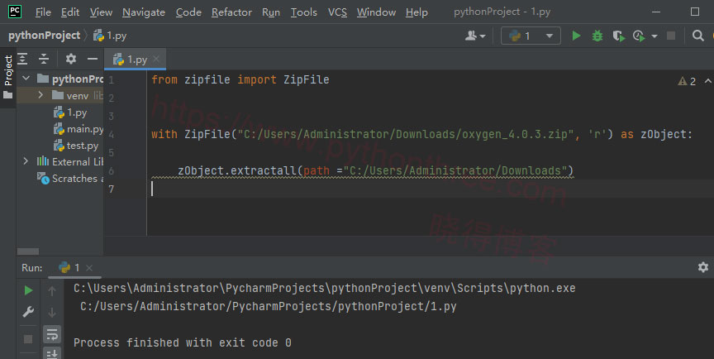
Task: Open the Refactor menu
Action: (x=231, y=12)
